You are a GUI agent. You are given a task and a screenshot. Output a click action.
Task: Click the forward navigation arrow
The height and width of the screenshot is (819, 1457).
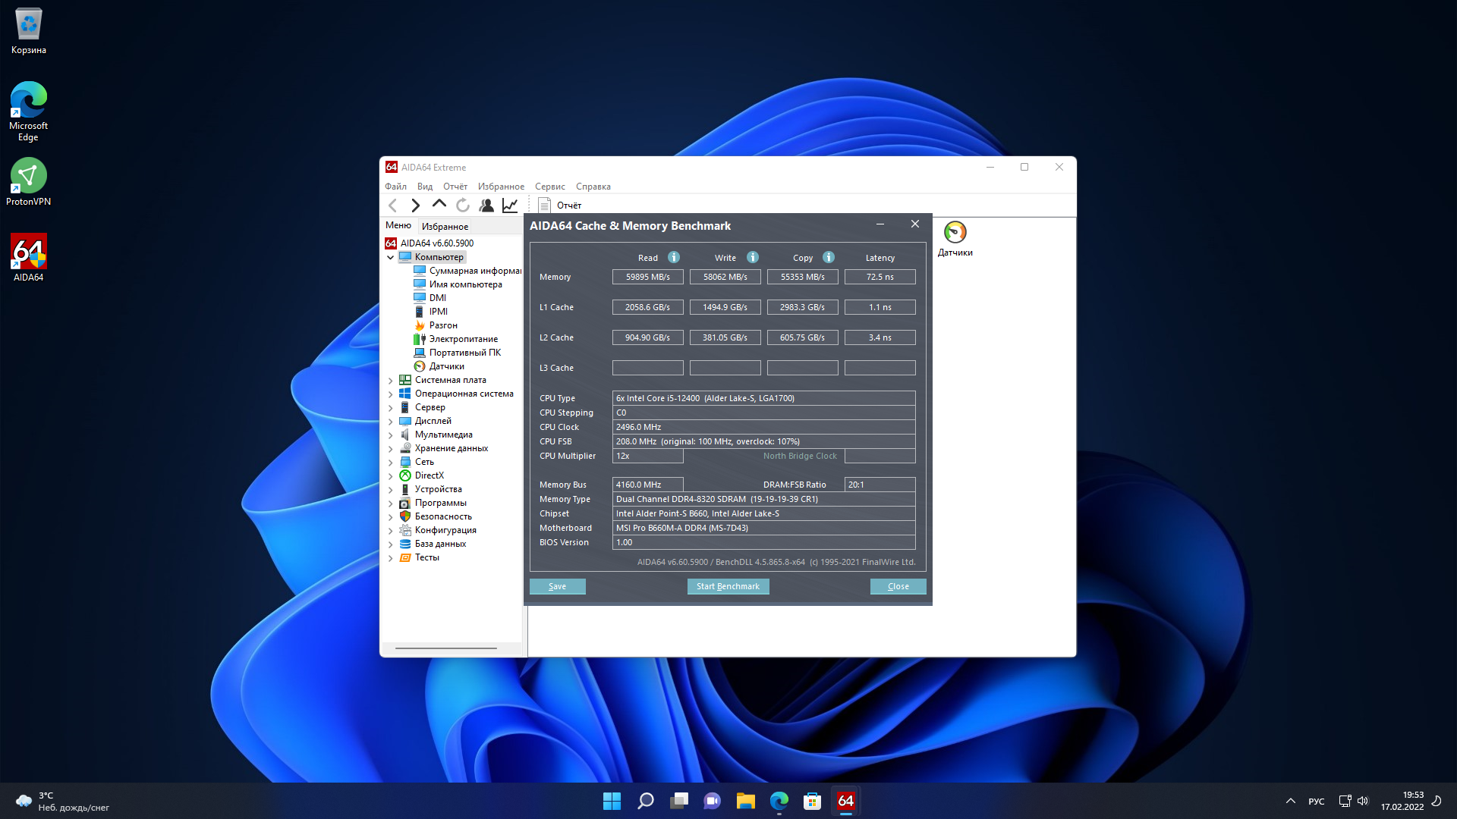point(415,205)
